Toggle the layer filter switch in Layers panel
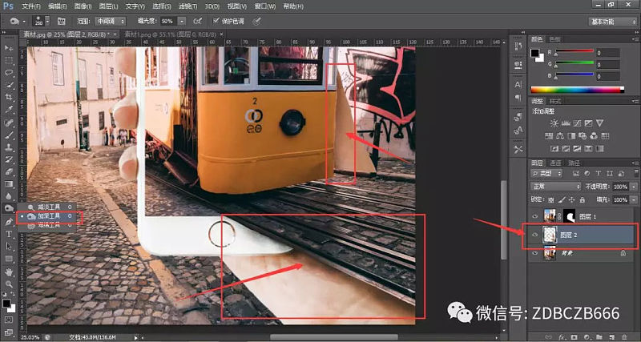Viewport: 641px width, 342px height. [636, 173]
